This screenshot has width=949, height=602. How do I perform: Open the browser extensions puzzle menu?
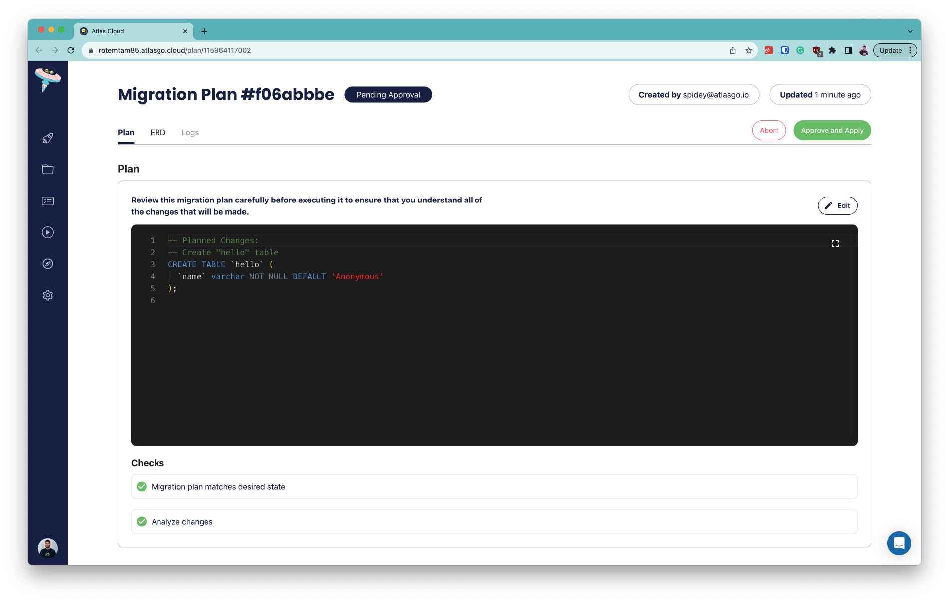click(x=832, y=50)
